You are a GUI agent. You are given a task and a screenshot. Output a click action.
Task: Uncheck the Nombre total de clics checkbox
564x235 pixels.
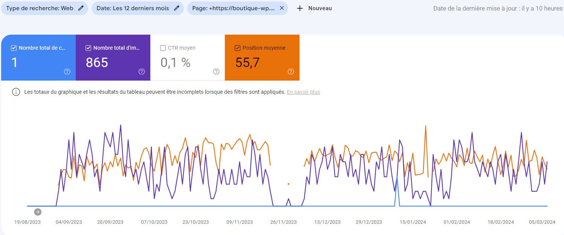[x=14, y=48]
